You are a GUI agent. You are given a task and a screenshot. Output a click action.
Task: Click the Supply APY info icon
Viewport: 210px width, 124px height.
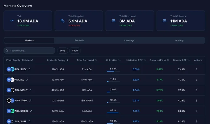click(165, 60)
